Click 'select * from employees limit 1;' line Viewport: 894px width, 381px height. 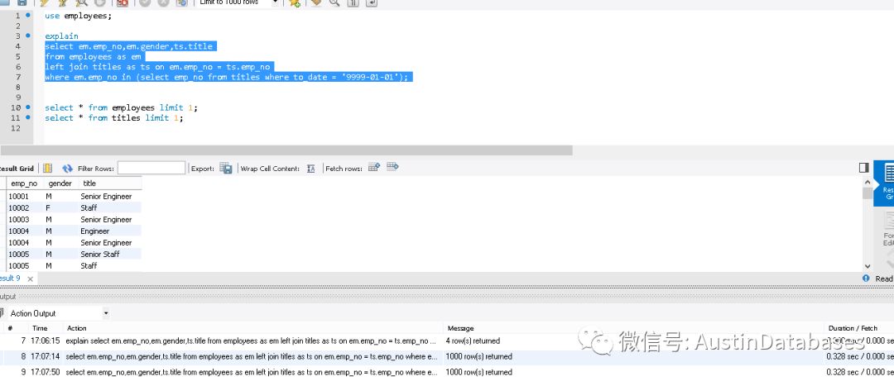coord(121,107)
